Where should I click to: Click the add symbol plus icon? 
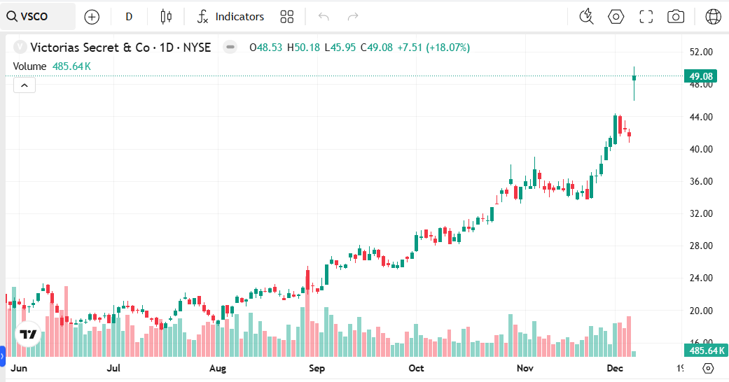(x=92, y=17)
